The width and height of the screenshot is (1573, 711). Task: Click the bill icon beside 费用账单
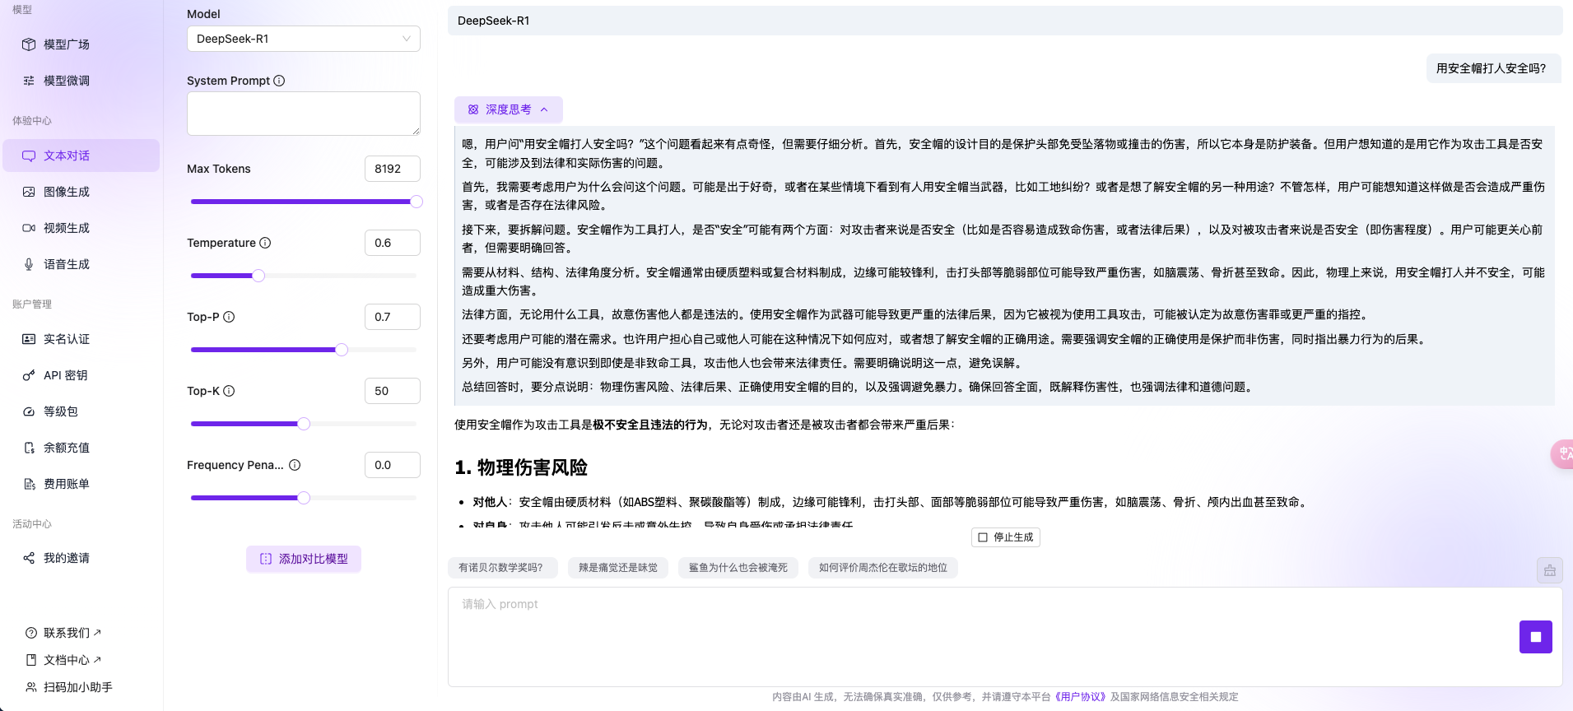(29, 484)
